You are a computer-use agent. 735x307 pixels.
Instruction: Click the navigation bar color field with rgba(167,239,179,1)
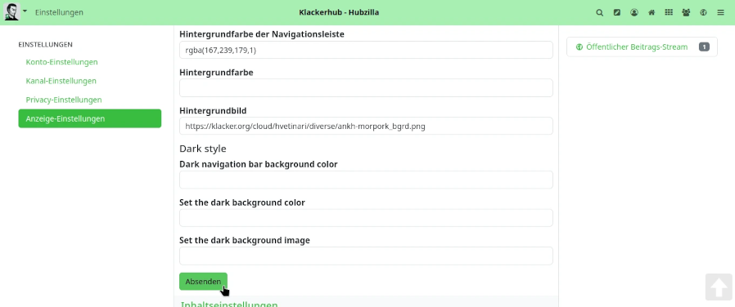point(366,50)
